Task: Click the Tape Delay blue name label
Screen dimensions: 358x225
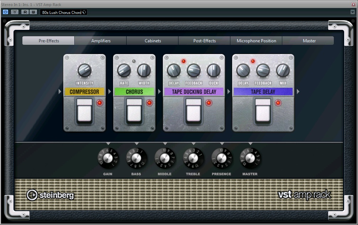Action: pyautogui.click(x=263, y=92)
